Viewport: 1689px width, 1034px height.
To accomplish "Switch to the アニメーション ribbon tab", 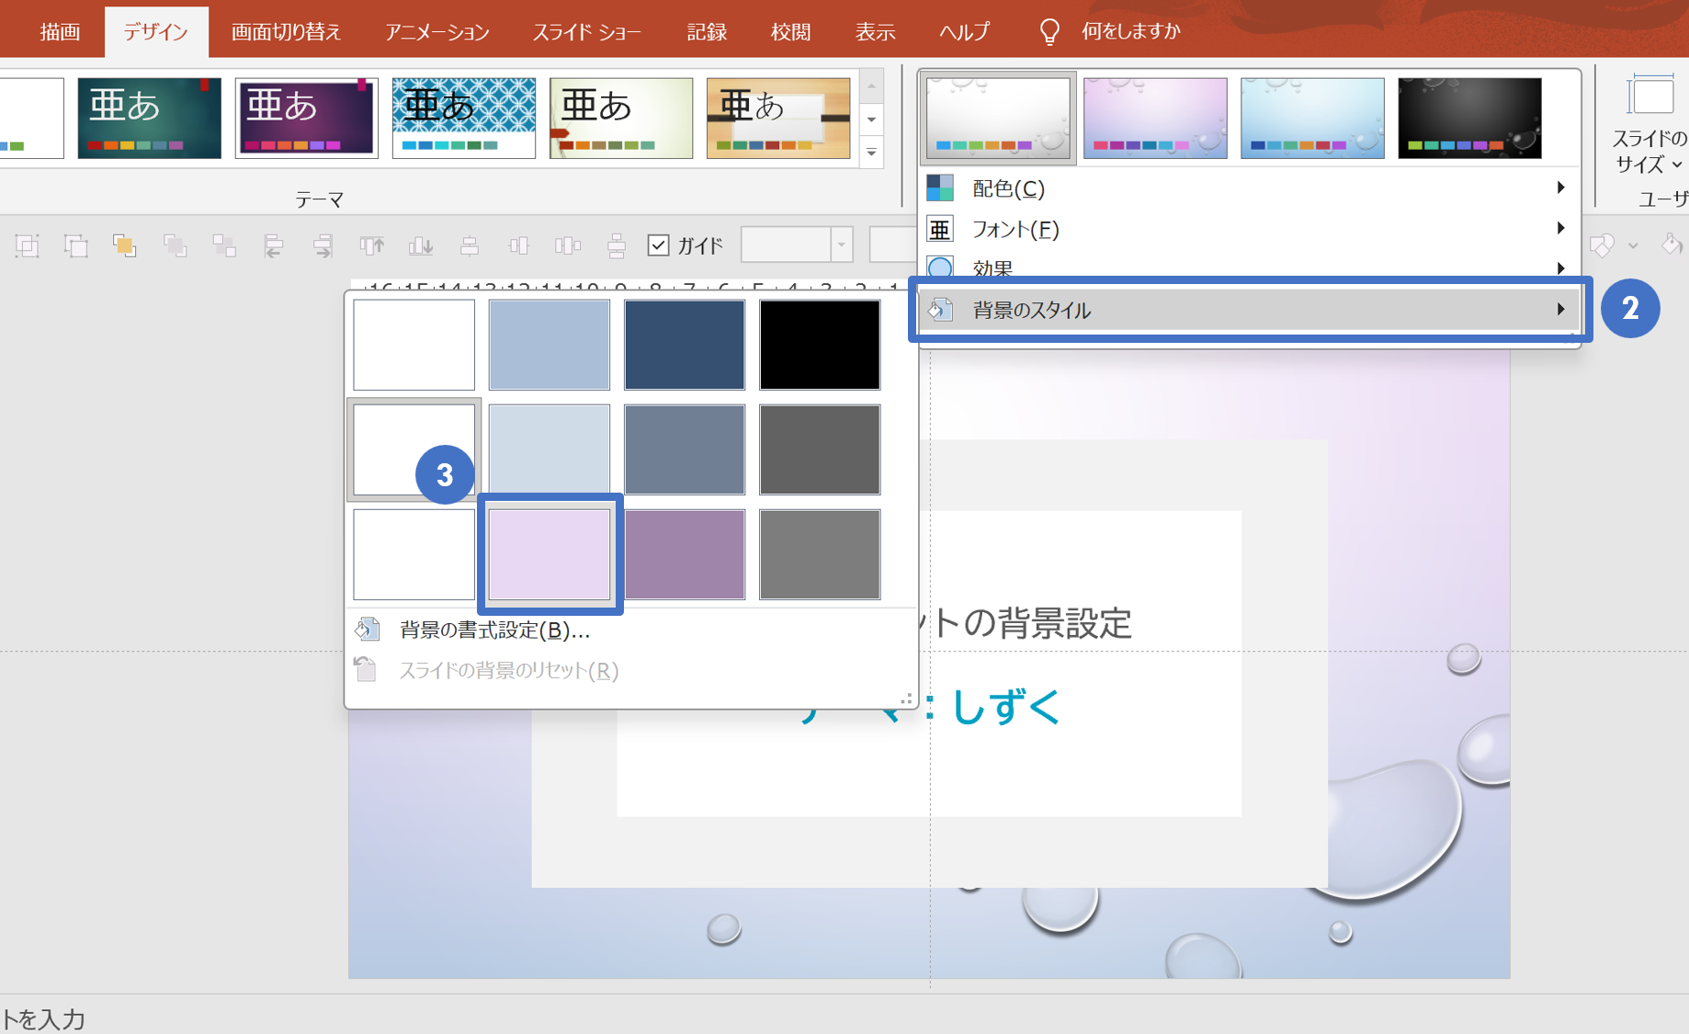I will point(436,29).
